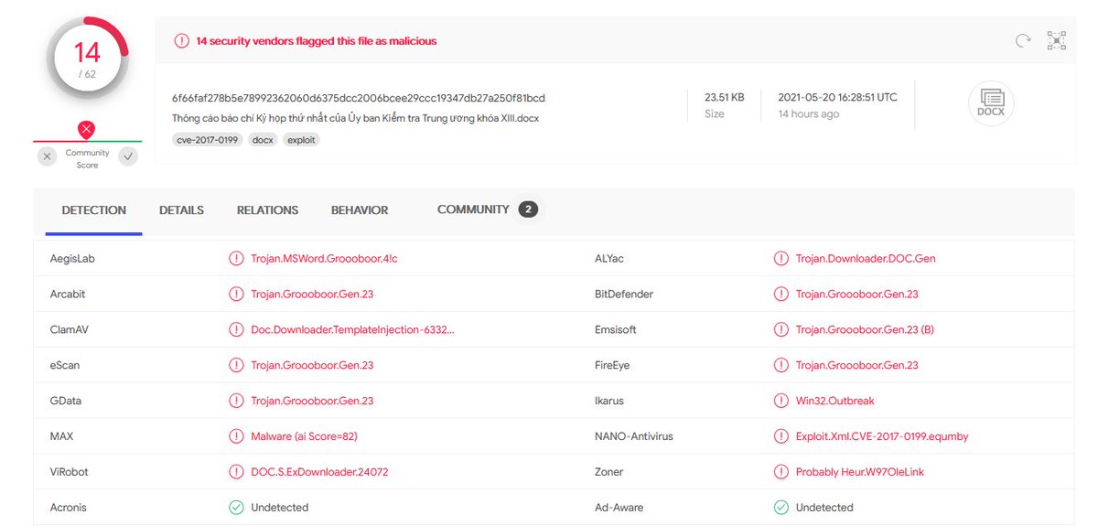Click the green undetected check for Ad-Aware
The height and width of the screenshot is (526, 1098).
[x=780, y=507]
